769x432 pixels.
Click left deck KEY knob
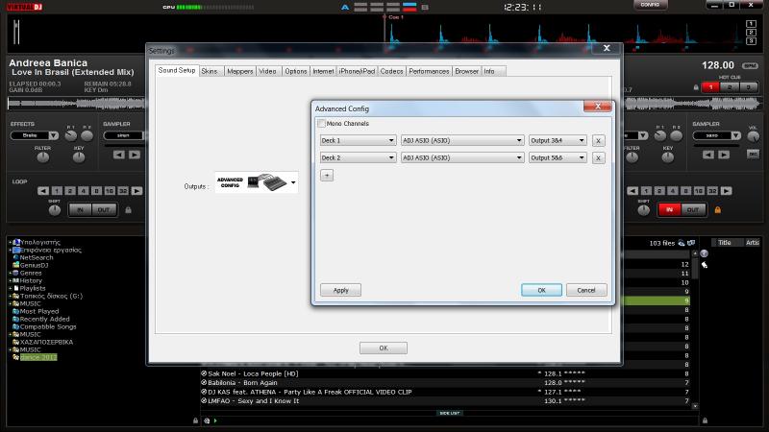click(x=79, y=157)
